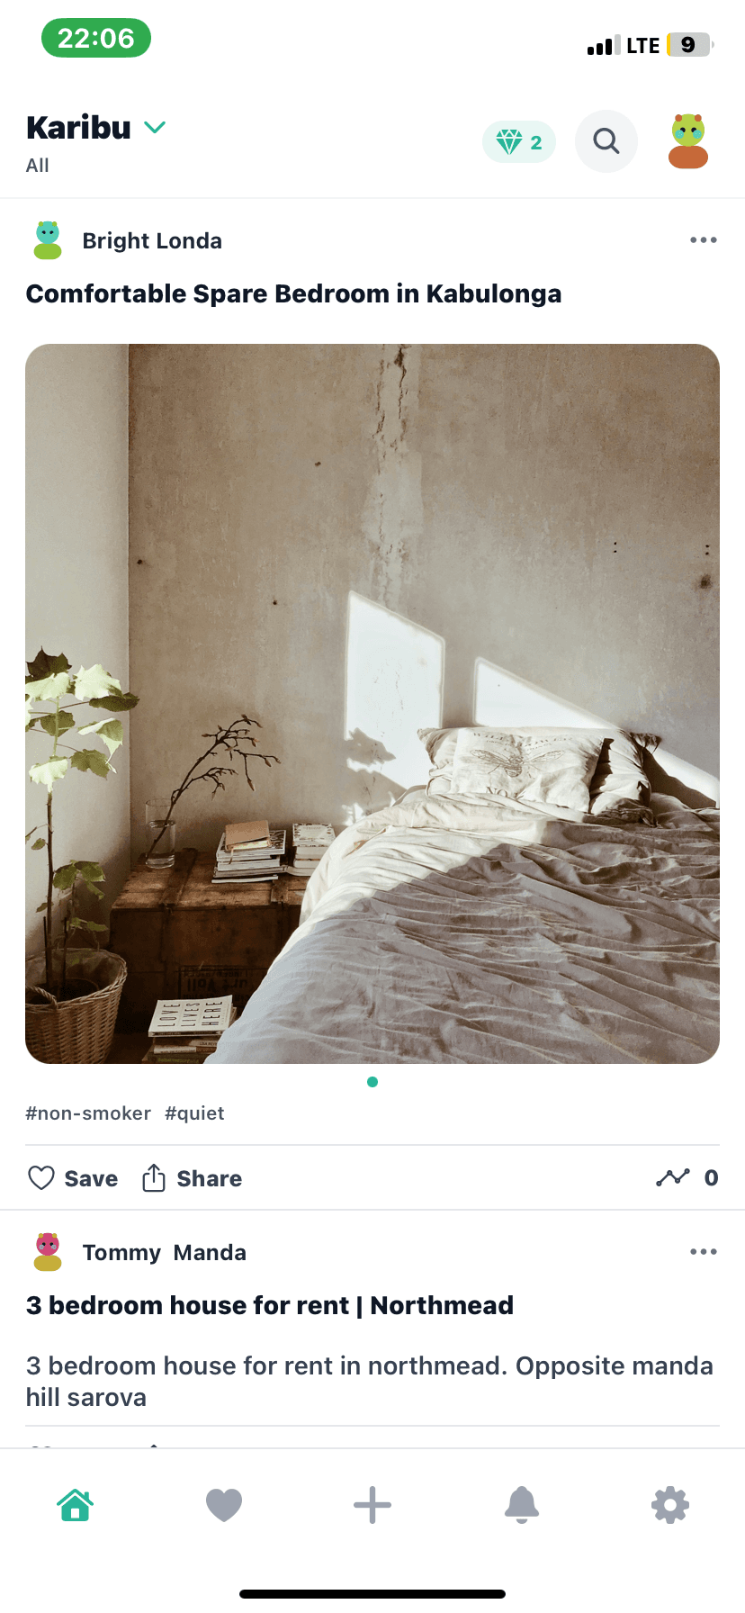The width and height of the screenshot is (745, 1613).
Task: Open more options for Tommy Manda's post
Action: click(x=704, y=1252)
